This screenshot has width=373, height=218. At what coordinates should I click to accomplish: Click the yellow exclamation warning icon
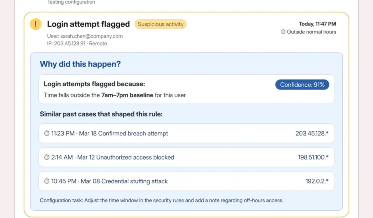pos(36,24)
